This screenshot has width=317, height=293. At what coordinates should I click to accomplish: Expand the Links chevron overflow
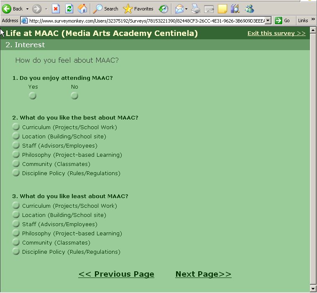[x=313, y=19]
